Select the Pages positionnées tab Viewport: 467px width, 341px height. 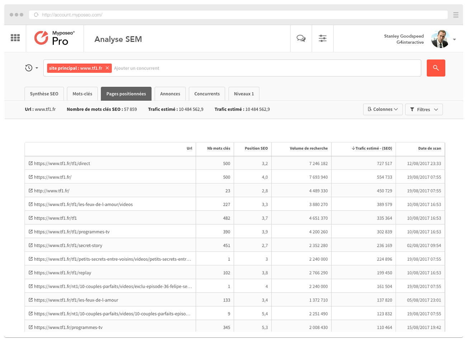[126, 94]
